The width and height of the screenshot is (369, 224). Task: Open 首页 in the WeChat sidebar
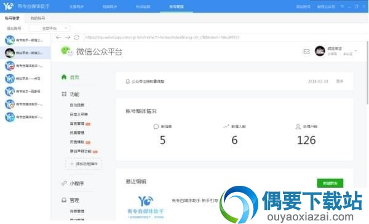pos(74,78)
